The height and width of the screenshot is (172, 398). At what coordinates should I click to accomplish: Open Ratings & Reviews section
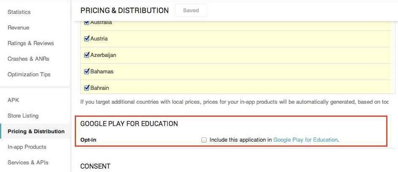[30, 43]
